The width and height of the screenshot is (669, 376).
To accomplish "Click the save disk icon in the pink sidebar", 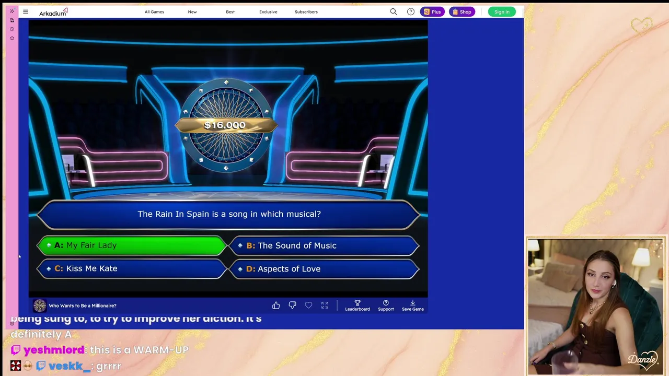I will 12,20.
